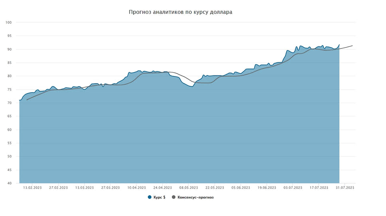Click the x-axis date label 27.03.2023
The width and height of the screenshot is (386, 216).
(110, 187)
